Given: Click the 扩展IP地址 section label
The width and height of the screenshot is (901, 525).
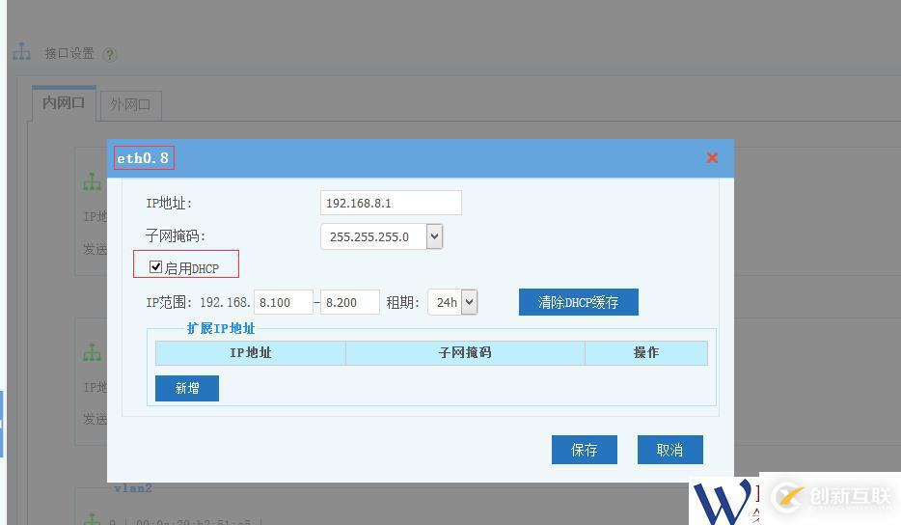Looking at the screenshot, I should pyautogui.click(x=221, y=328).
